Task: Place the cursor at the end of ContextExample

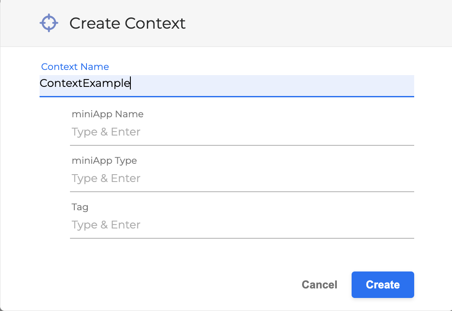Action: click(x=130, y=83)
